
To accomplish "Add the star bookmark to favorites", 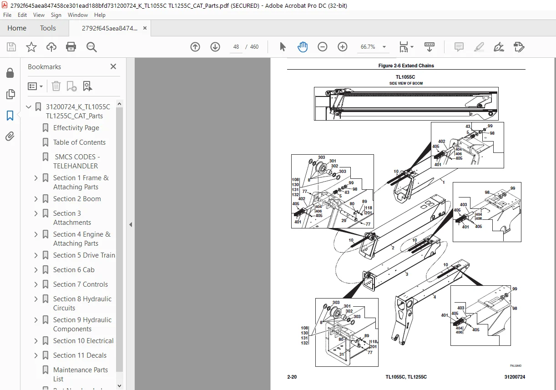I will (x=31, y=47).
